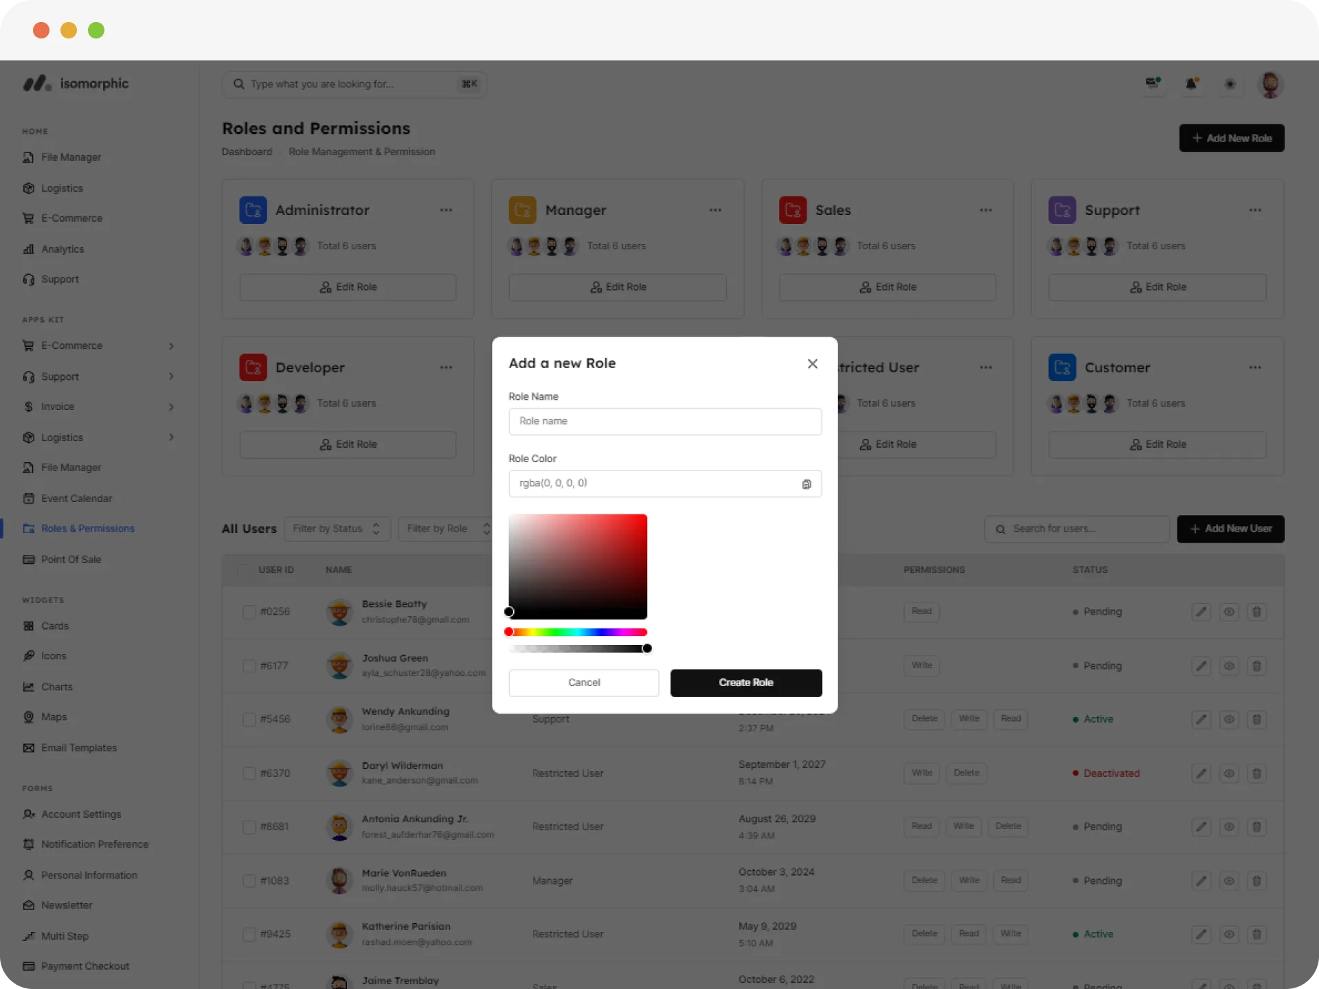Select checkbox for user #0256

click(x=249, y=612)
